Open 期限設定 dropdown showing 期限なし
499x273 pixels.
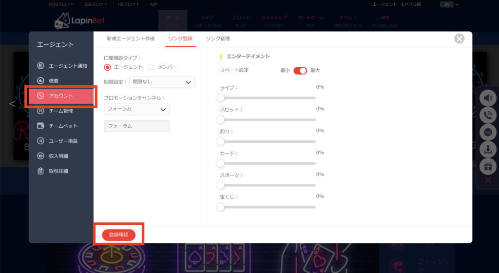click(162, 82)
